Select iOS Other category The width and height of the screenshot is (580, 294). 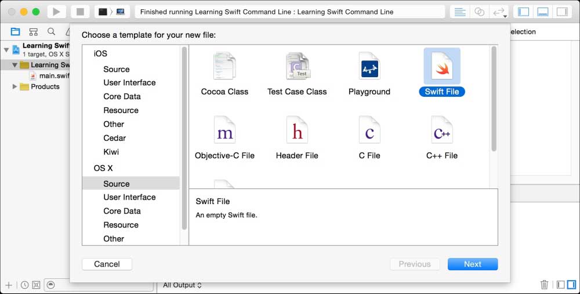[114, 124]
